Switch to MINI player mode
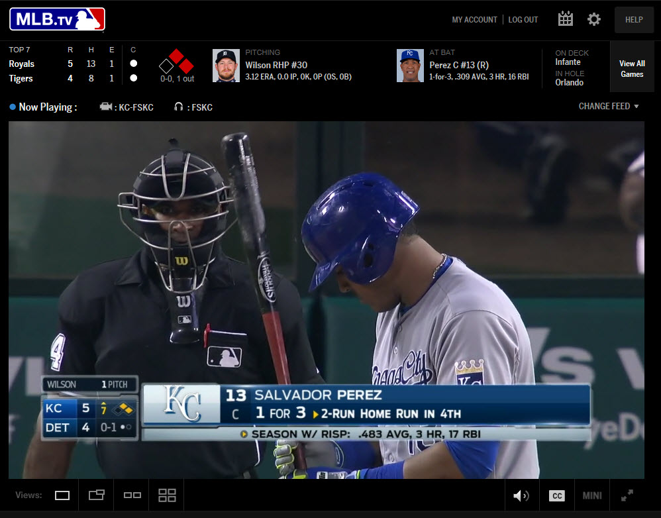661x518 pixels. point(592,495)
